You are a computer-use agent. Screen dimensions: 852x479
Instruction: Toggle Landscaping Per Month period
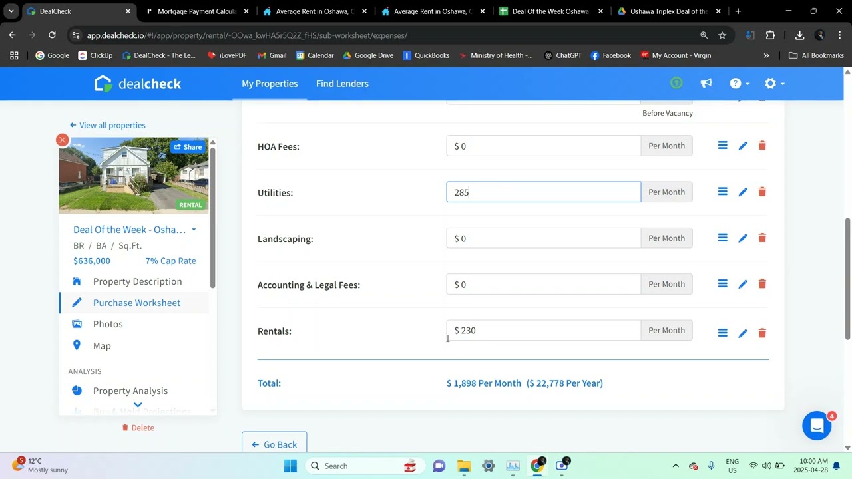[666, 238]
